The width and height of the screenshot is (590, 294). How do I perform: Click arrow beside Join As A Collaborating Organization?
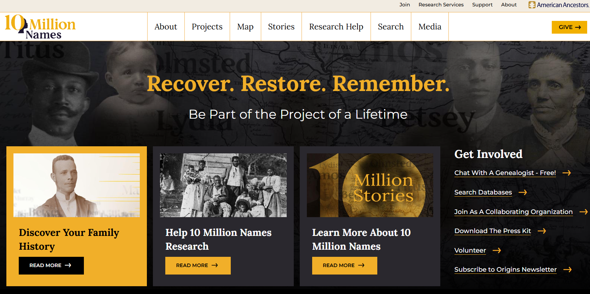pyautogui.click(x=584, y=212)
